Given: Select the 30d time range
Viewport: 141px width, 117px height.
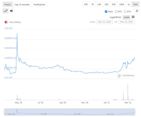Looking at the screenshot, I should [106, 4].
